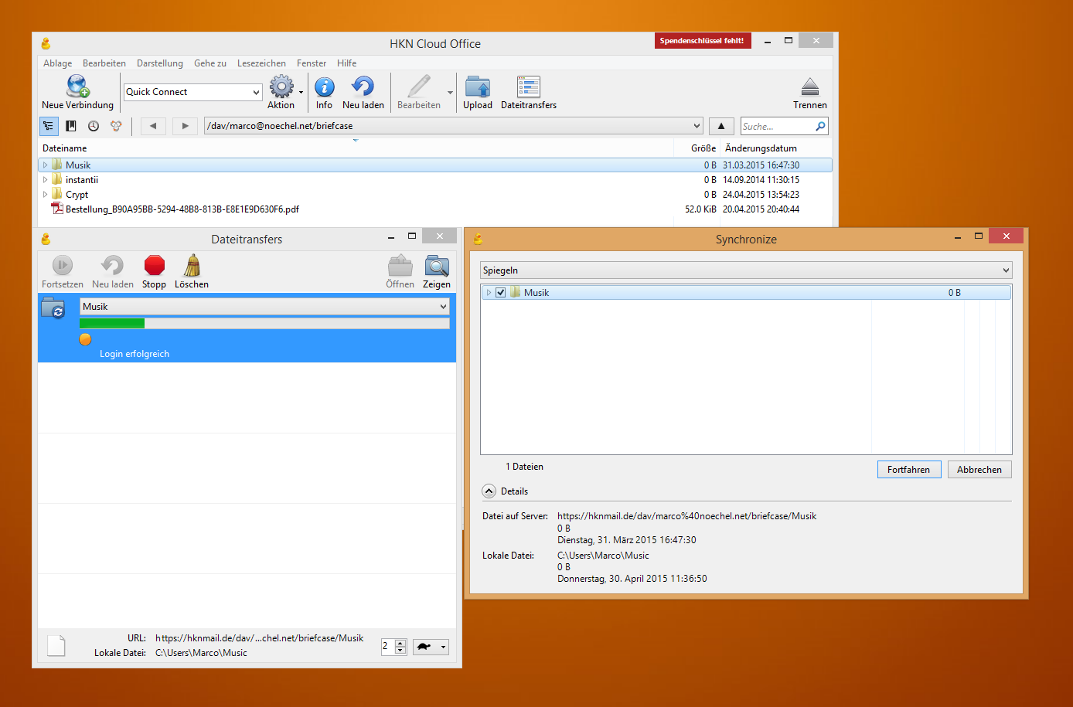Open the Spiegeln sync mode dropdown

tap(745, 270)
